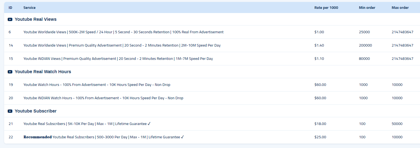Click max order 2147483647 for service 15
The width and height of the screenshot is (420, 148).
click(x=402, y=59)
